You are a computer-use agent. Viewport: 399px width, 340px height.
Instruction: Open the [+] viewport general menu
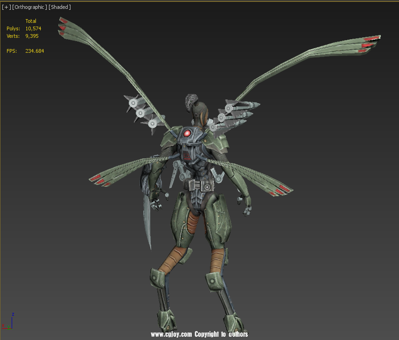6,7
